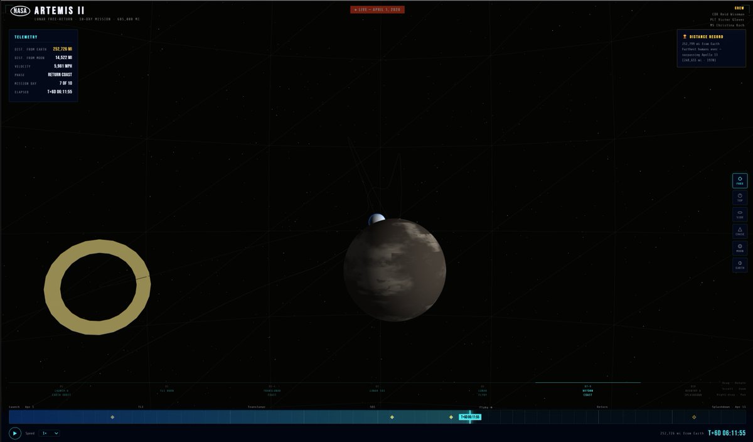This screenshot has height=442, width=753.
Task: Select the Return Coast phase tab
Action: click(x=588, y=391)
